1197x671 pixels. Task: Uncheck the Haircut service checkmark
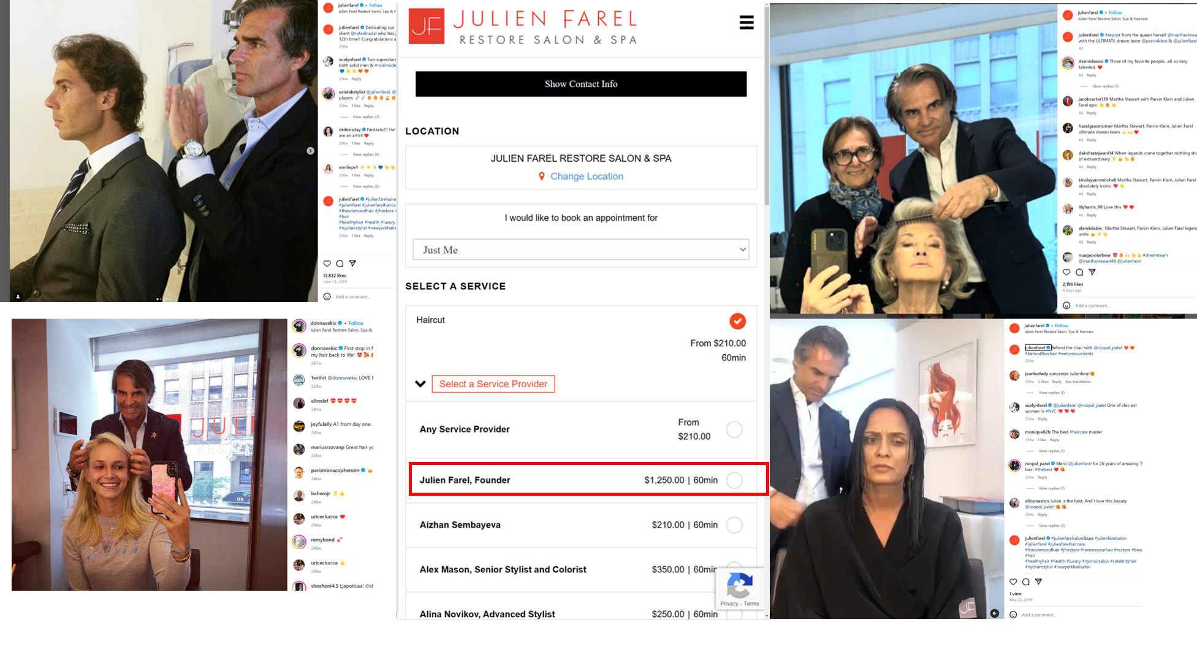point(737,321)
